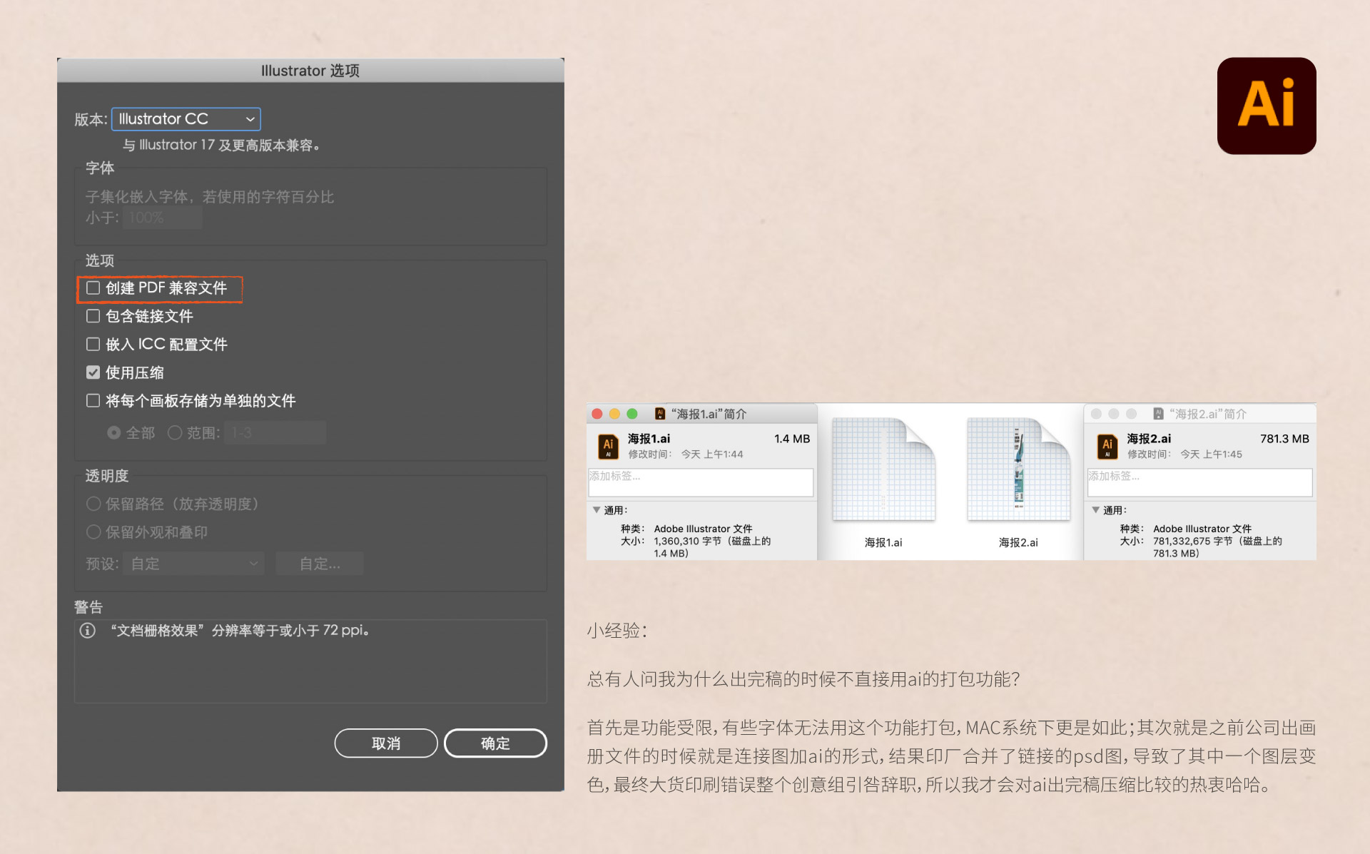Image resolution: width=1370 pixels, height=854 pixels.
Task: Click the large Adobe Illustrator app logo
Action: [1266, 106]
